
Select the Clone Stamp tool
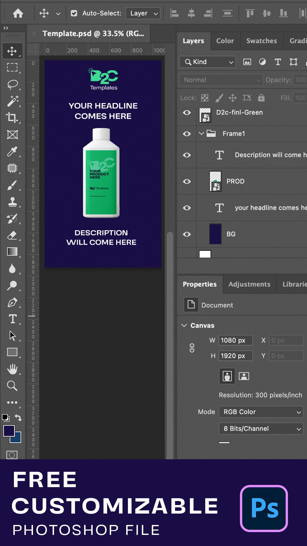coord(12,202)
